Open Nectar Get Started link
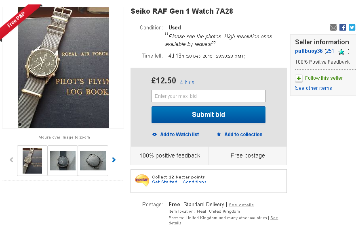Screen dimensions: 356x230 (164, 182)
